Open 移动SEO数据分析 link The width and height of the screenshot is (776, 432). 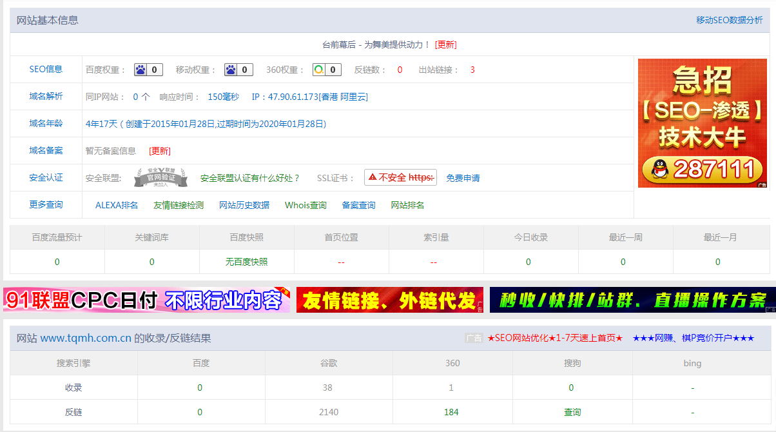(x=729, y=20)
